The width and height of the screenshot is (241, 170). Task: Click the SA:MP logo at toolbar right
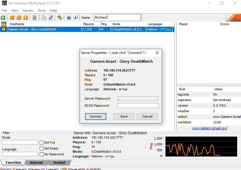(x=233, y=18)
